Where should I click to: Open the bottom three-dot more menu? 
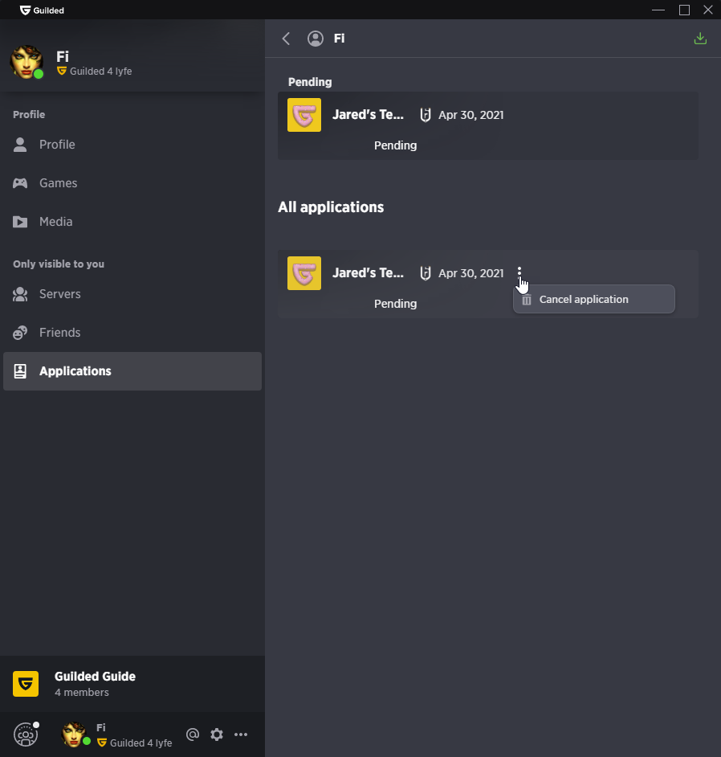tap(241, 734)
